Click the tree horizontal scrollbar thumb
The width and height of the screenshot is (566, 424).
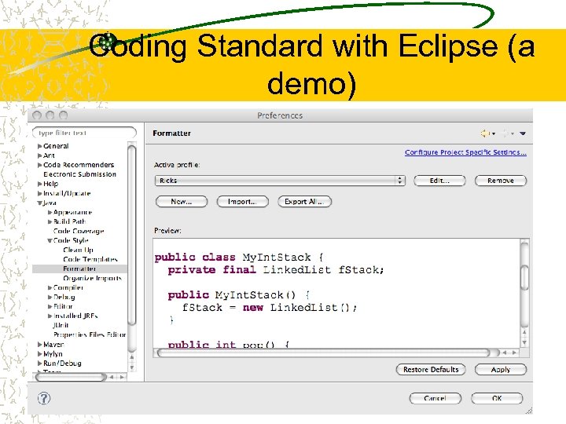pyautogui.click(x=71, y=377)
